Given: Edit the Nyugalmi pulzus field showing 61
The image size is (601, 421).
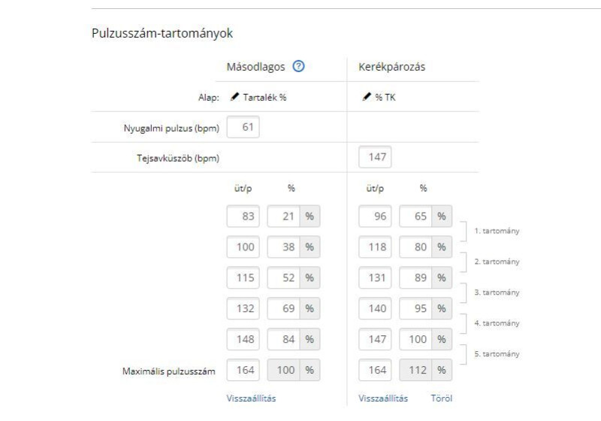Looking at the screenshot, I should point(243,127).
